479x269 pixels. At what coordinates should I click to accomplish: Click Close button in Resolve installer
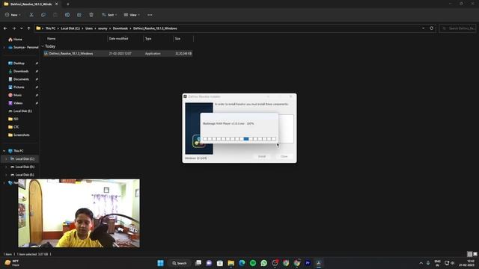pyautogui.click(x=284, y=156)
